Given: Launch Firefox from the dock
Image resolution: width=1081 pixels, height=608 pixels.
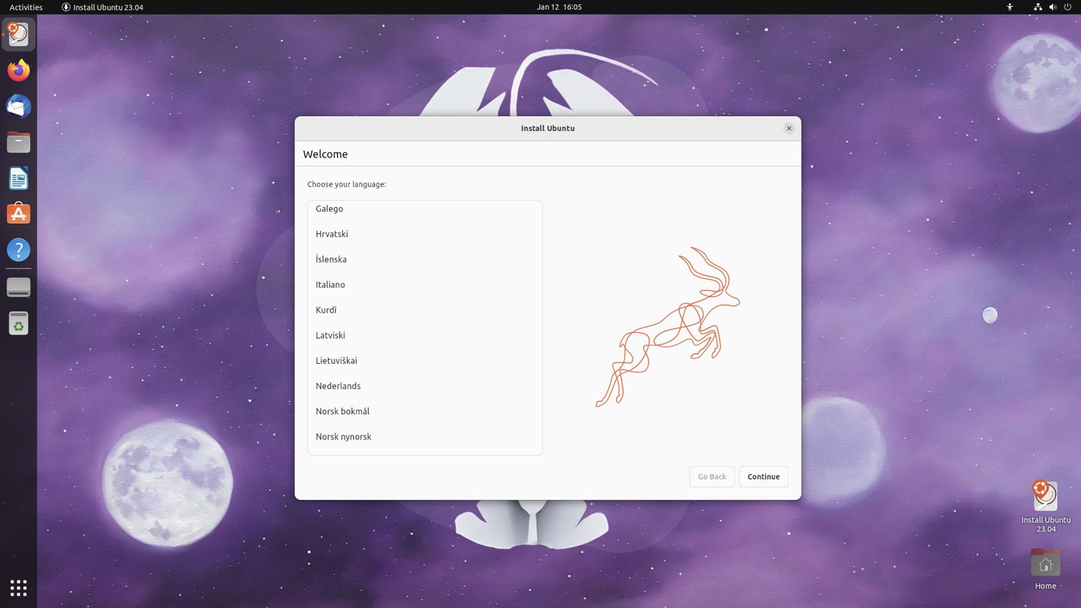Looking at the screenshot, I should (x=19, y=70).
